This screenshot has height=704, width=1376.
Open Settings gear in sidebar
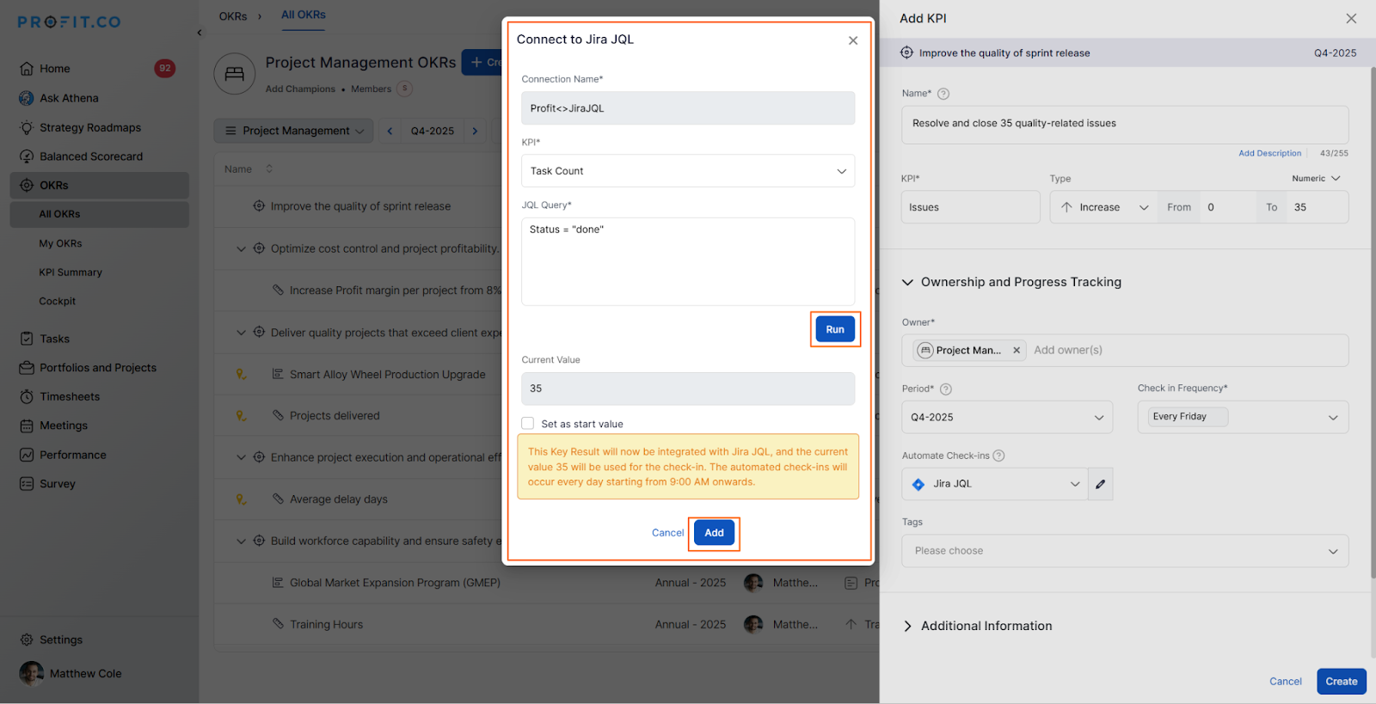tap(27, 640)
